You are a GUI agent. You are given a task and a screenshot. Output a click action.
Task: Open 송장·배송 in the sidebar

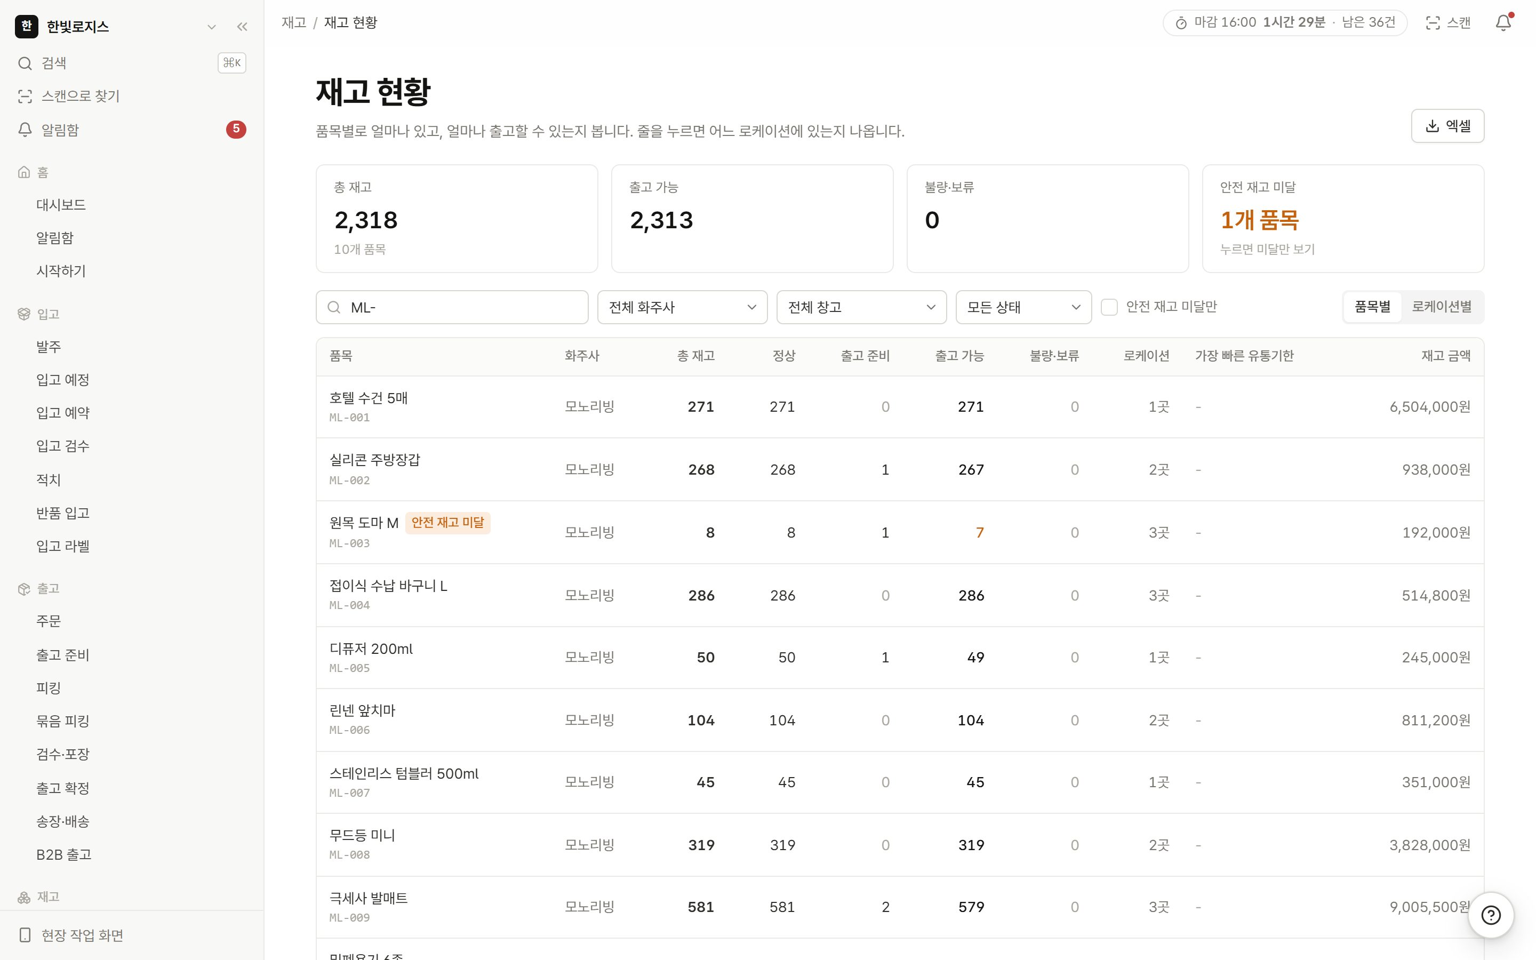coord(63,821)
